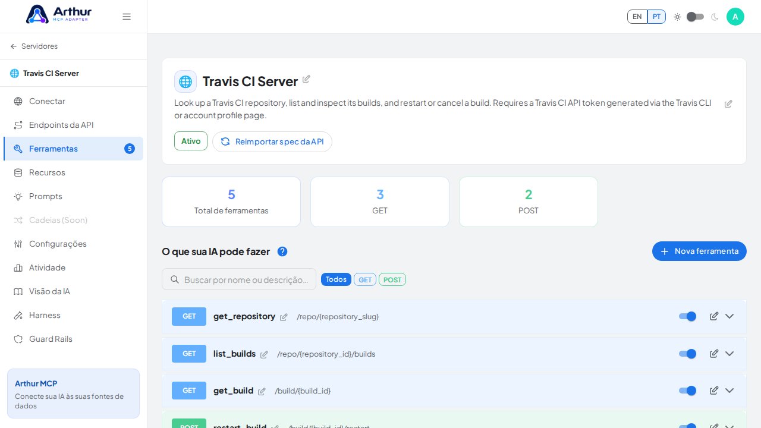Screen dimensions: 761x428
Task: Click the list_builds tool name
Action: coord(234,354)
